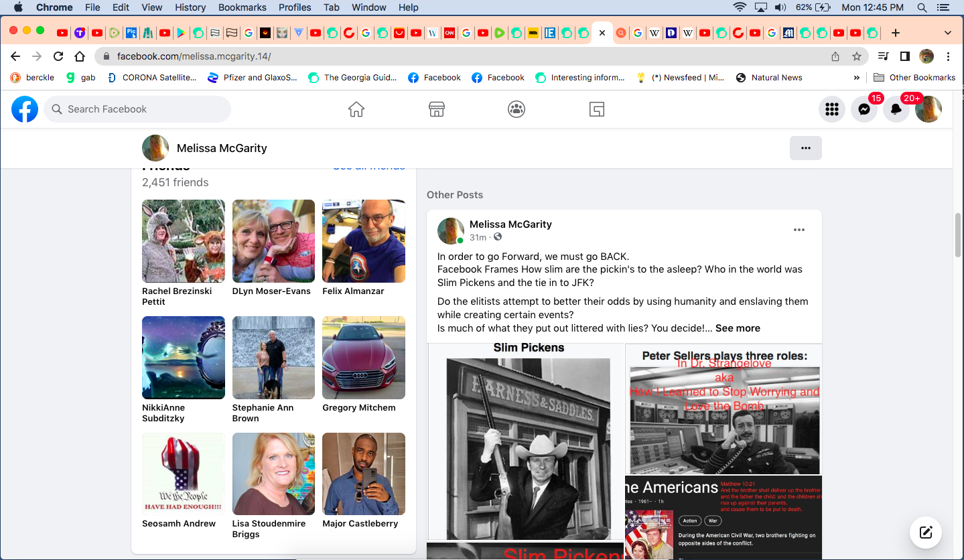The height and width of the screenshot is (560, 964).
Task: Click the browser forward arrow
Action: coord(37,56)
